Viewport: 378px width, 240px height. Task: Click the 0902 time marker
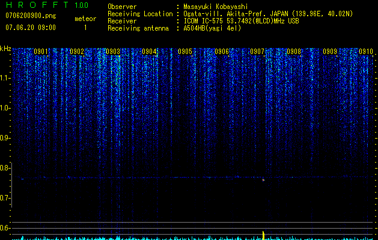coord(77,51)
